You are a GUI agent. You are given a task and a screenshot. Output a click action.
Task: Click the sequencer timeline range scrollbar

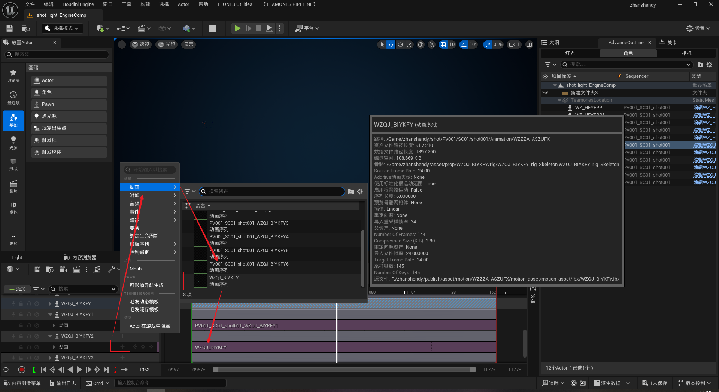click(344, 370)
